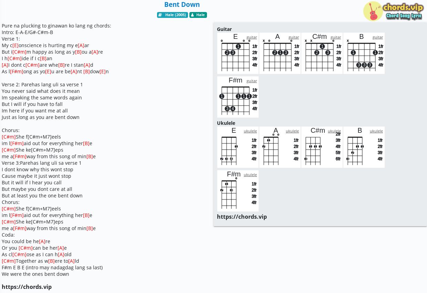The height and width of the screenshot is (293, 427).
Task: View the guitar F#m chord diagram
Action: tap(238, 97)
